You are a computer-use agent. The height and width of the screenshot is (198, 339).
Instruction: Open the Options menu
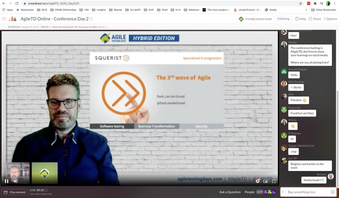(331, 19)
